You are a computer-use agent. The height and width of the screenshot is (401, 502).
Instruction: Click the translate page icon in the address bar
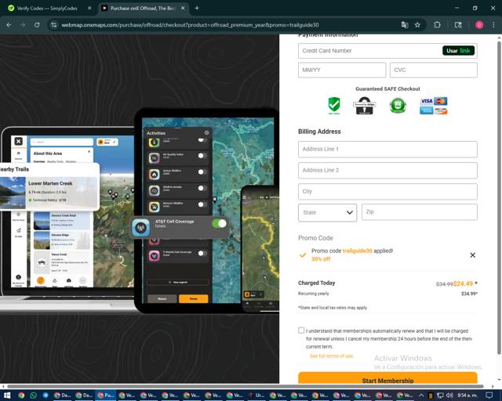tap(405, 25)
